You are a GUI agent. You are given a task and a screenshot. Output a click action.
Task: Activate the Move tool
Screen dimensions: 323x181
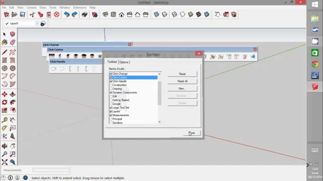click(5, 94)
